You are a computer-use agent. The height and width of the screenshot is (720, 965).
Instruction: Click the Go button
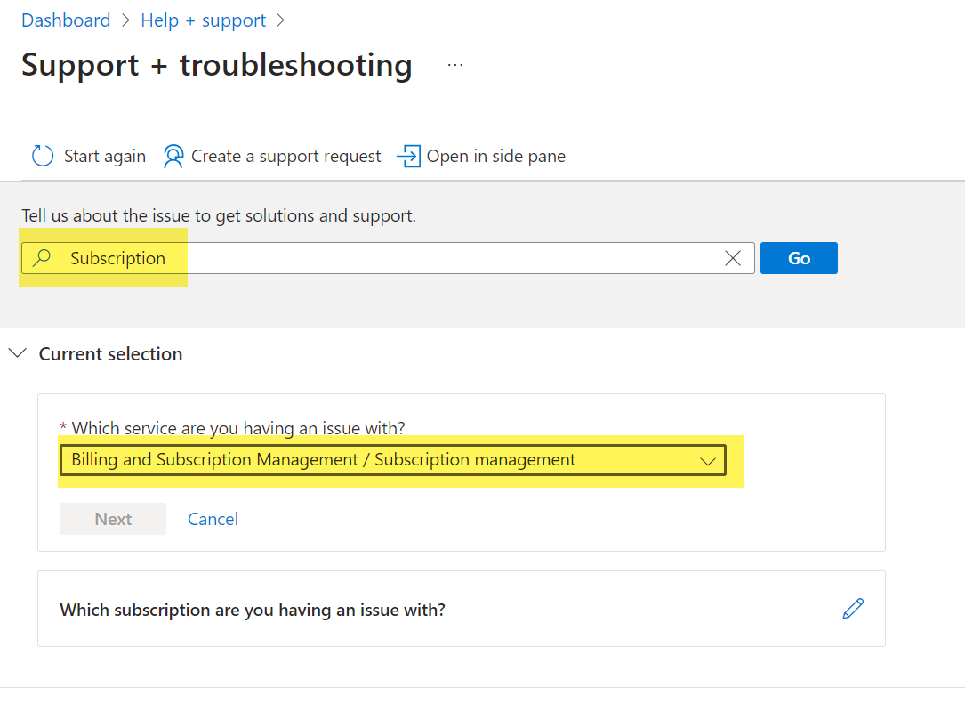click(799, 258)
